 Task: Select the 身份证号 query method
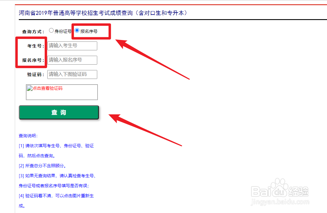51,30
